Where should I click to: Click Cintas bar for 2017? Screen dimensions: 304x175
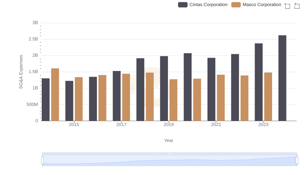[x=117, y=96]
